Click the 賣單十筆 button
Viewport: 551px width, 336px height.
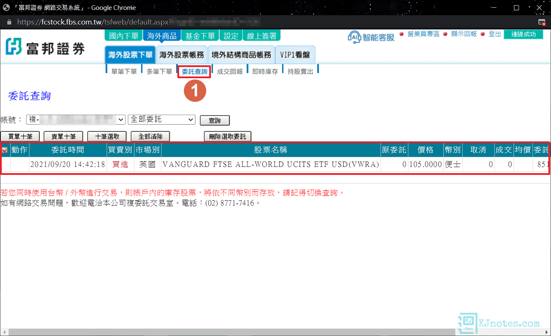pyautogui.click(x=63, y=136)
